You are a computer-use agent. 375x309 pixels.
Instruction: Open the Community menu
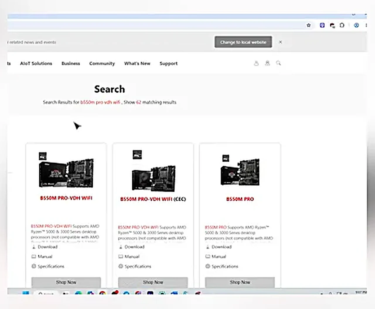(102, 63)
